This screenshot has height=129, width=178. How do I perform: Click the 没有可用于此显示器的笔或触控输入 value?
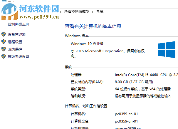(143, 96)
